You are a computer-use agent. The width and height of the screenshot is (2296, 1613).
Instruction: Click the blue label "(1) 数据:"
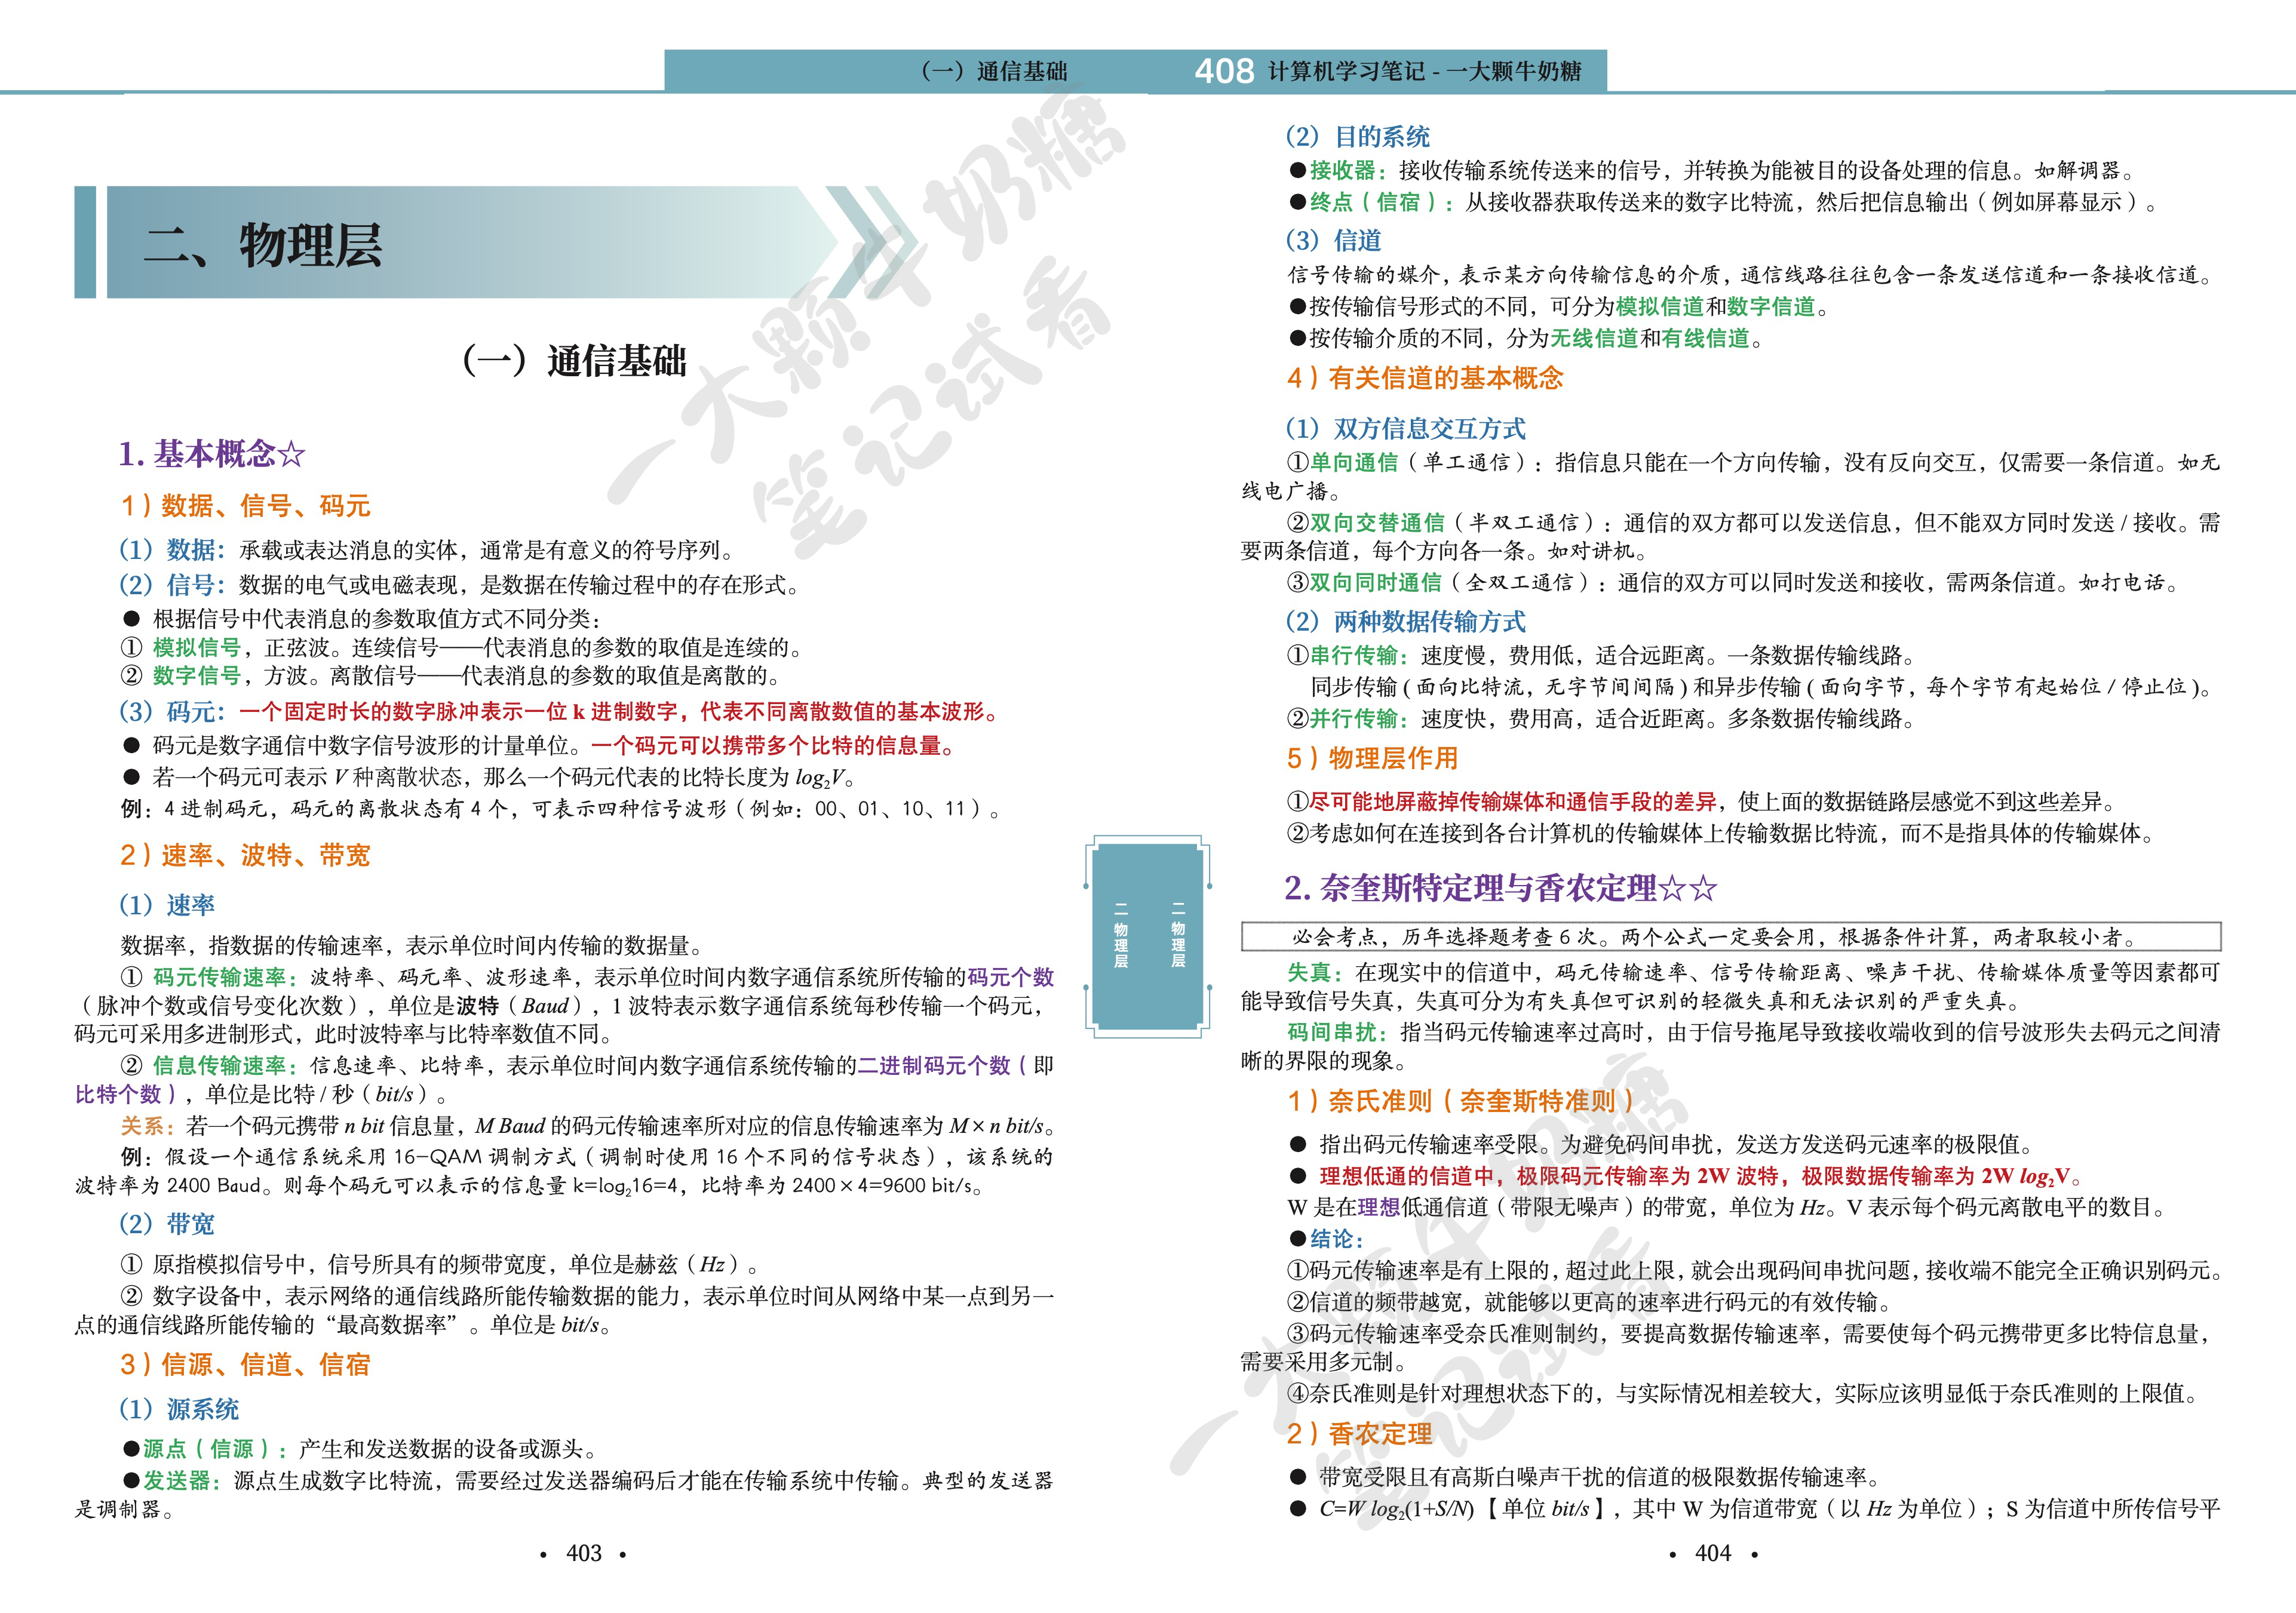(x=173, y=550)
